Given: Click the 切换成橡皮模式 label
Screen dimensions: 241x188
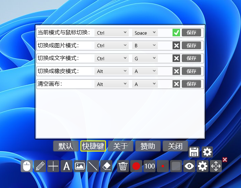Looking at the screenshot, I should point(58,71).
